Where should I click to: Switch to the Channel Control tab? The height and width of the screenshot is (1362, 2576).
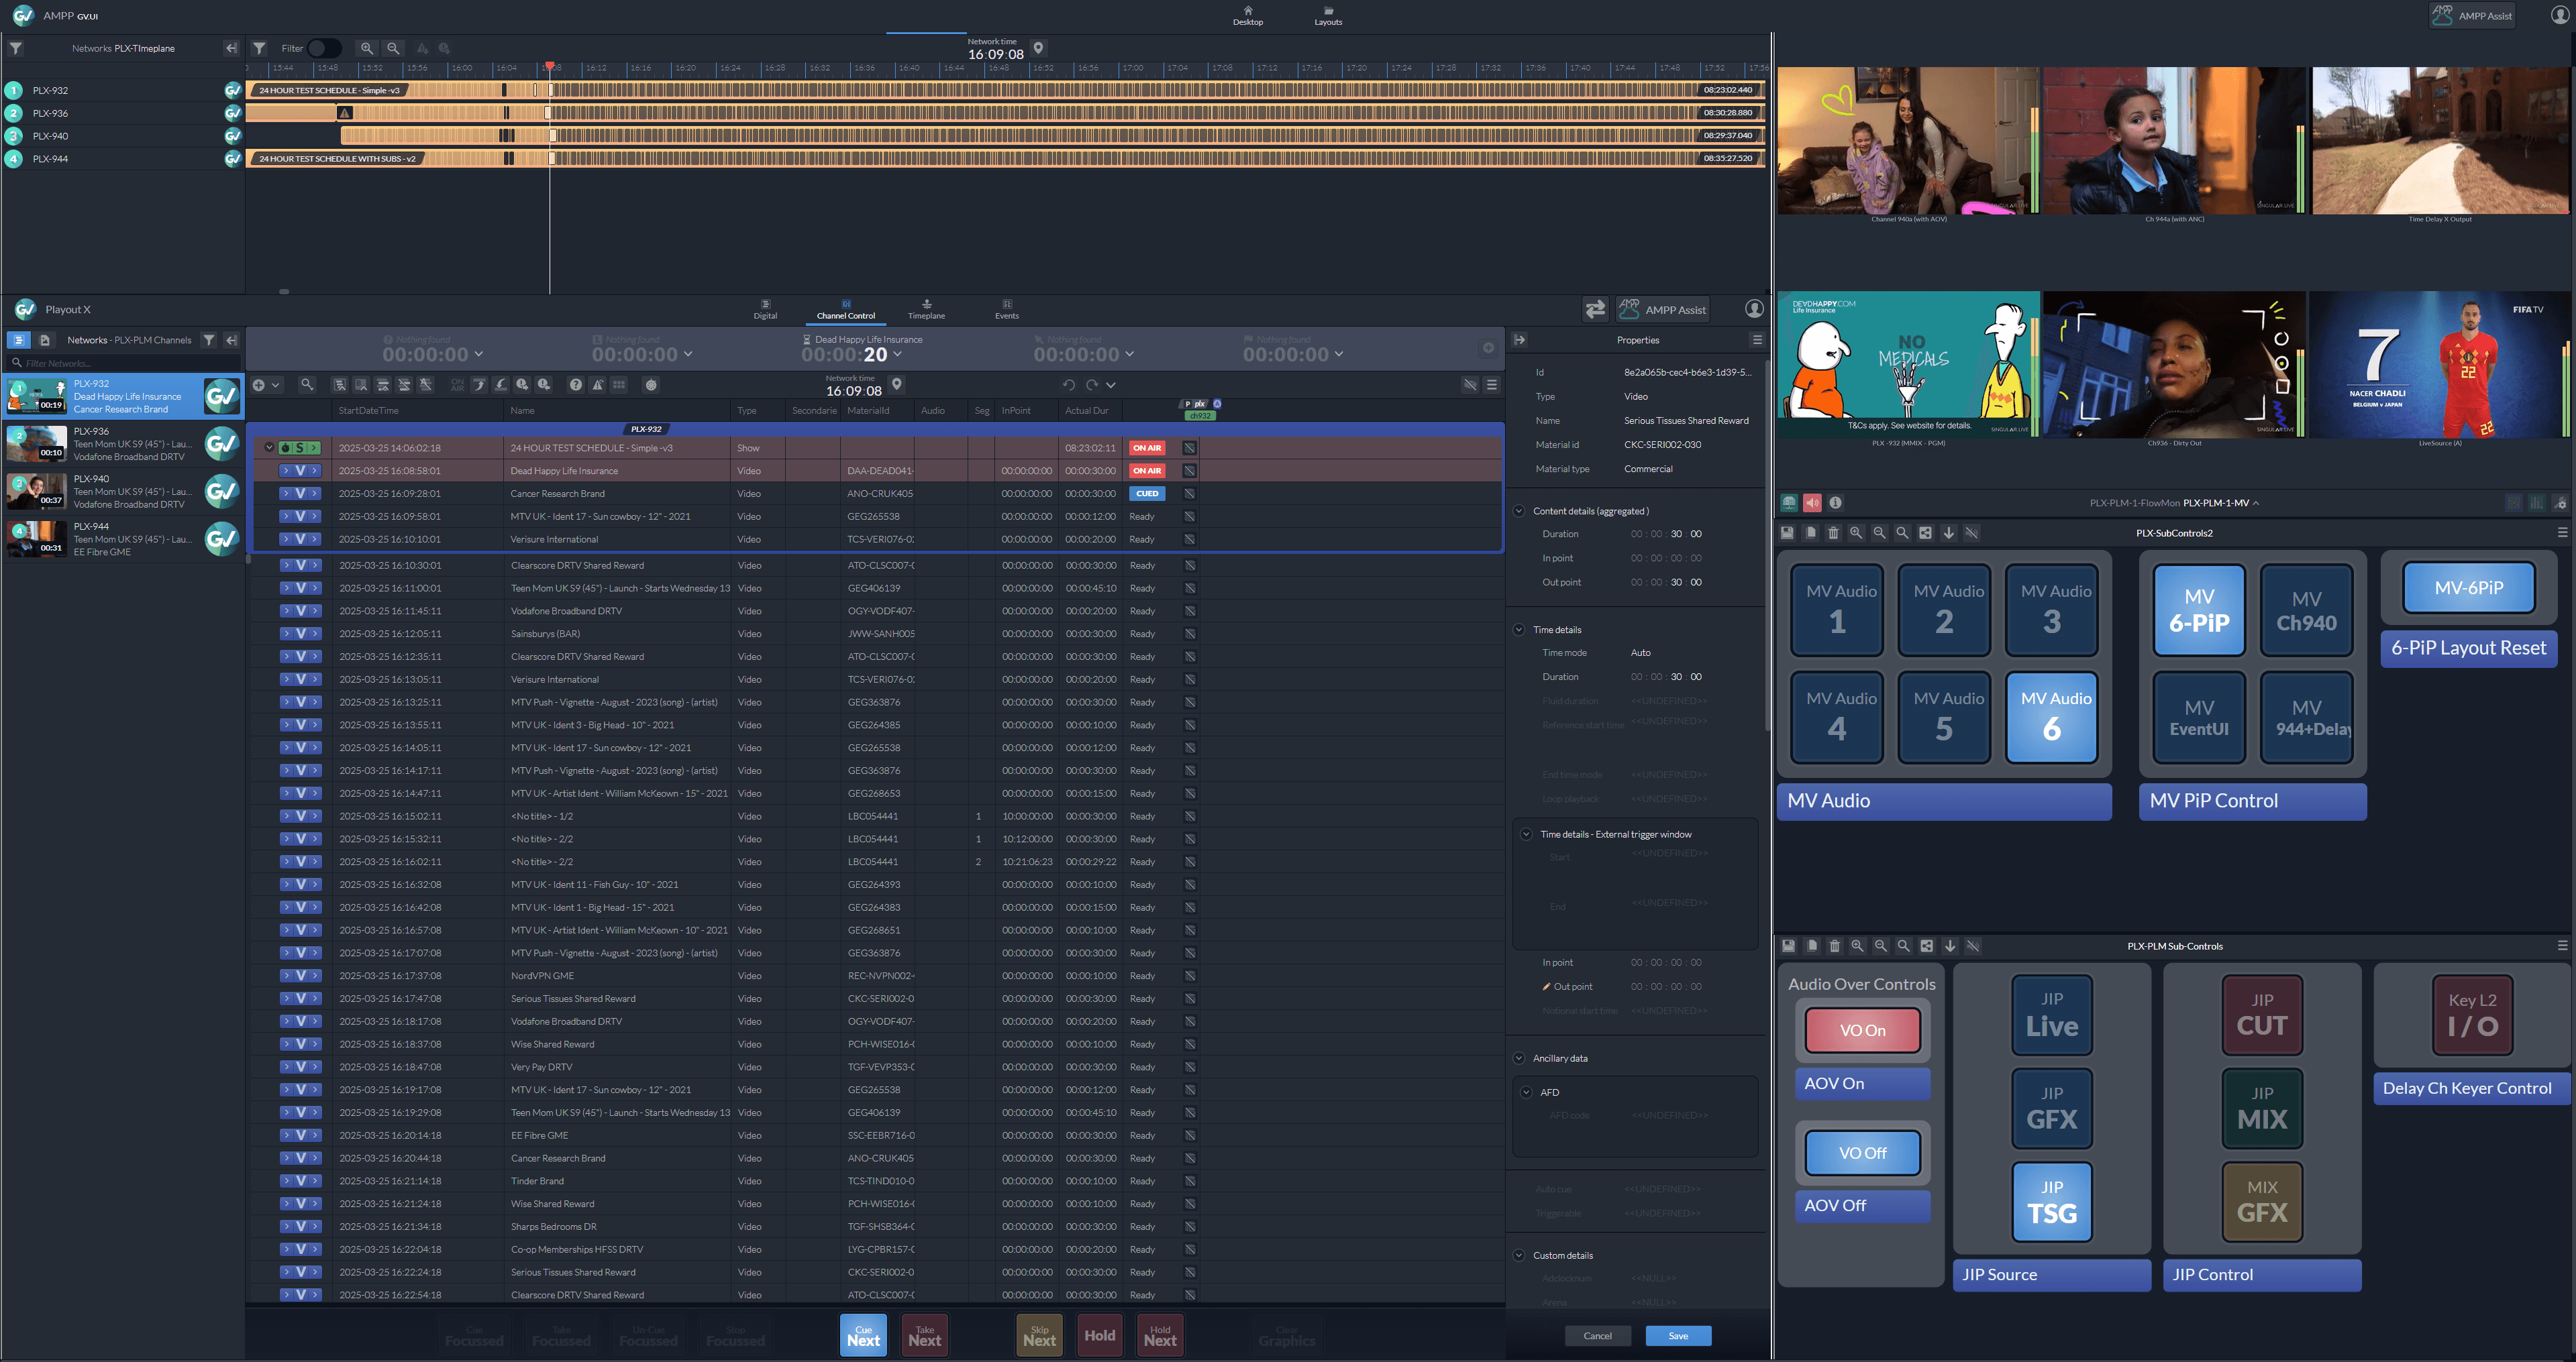pyautogui.click(x=846, y=310)
